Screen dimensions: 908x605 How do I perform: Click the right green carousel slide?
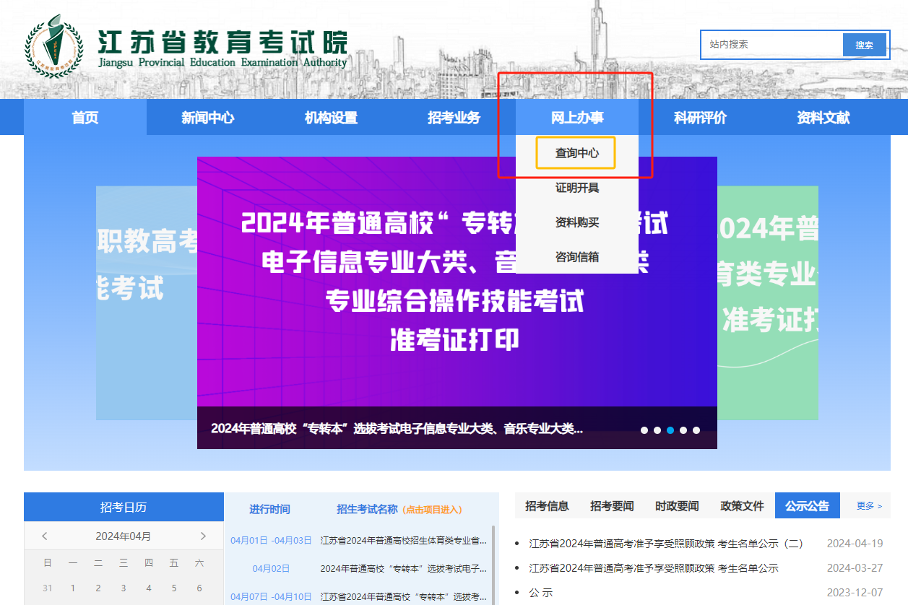coord(768,303)
